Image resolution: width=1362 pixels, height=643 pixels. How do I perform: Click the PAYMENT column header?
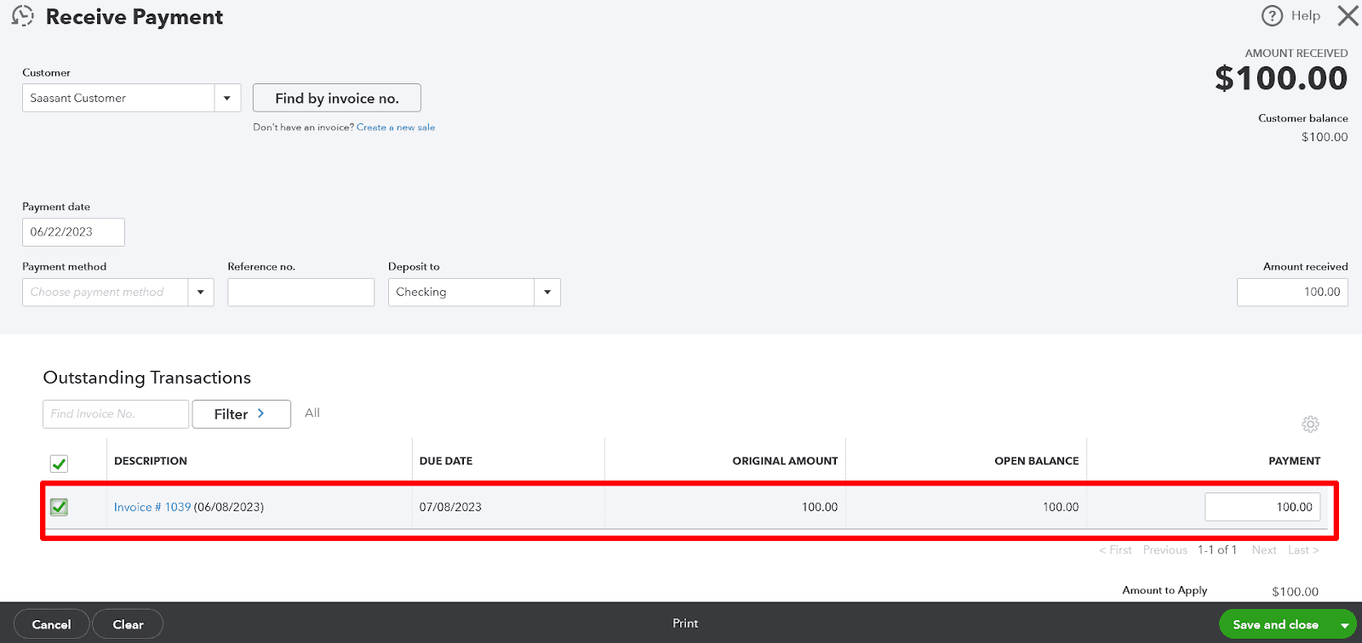click(x=1294, y=461)
